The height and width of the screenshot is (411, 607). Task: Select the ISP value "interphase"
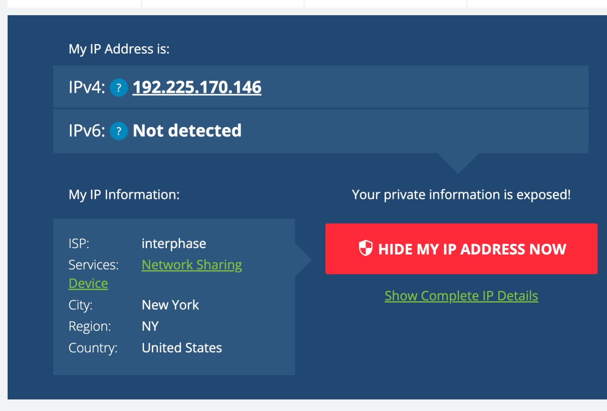(174, 243)
